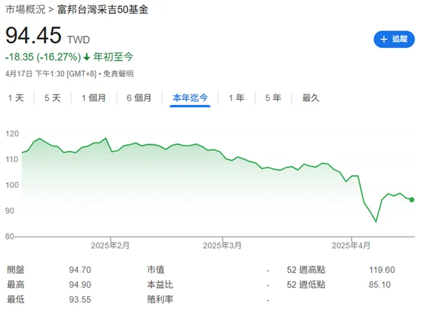Click the 2025年2月 axis label

[x=110, y=246]
